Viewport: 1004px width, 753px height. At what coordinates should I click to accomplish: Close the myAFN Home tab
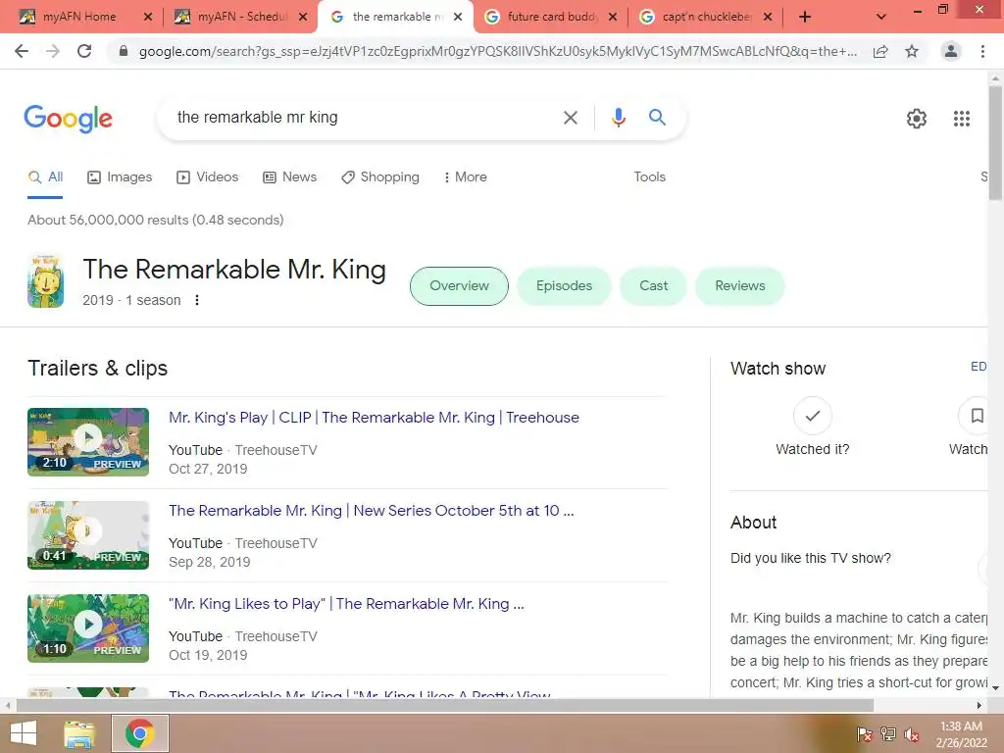click(x=148, y=17)
